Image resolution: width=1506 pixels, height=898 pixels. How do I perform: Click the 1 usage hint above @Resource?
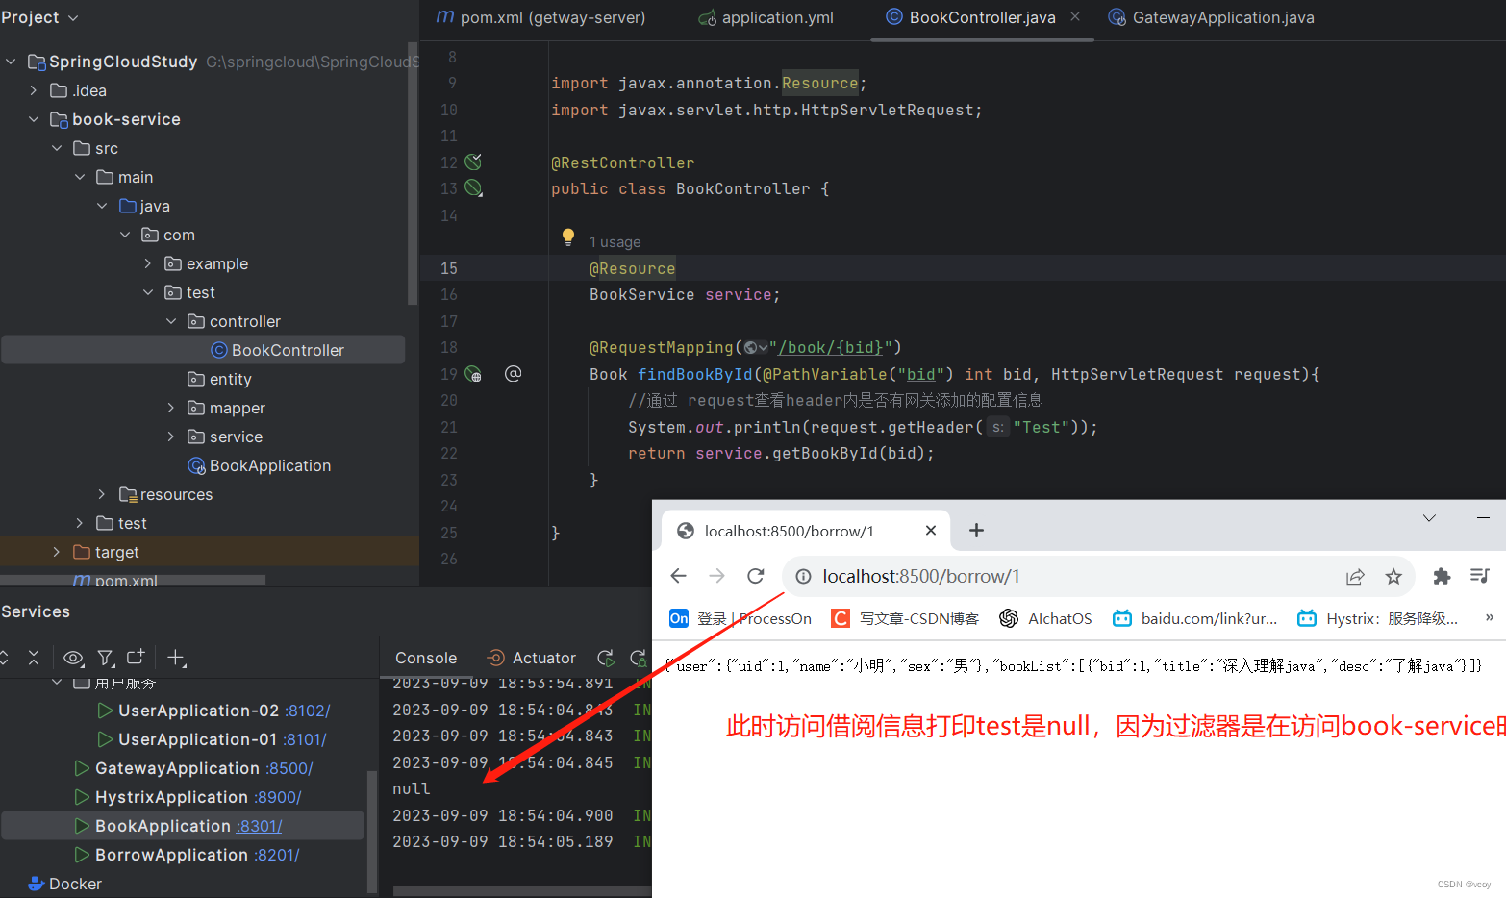coord(615,242)
